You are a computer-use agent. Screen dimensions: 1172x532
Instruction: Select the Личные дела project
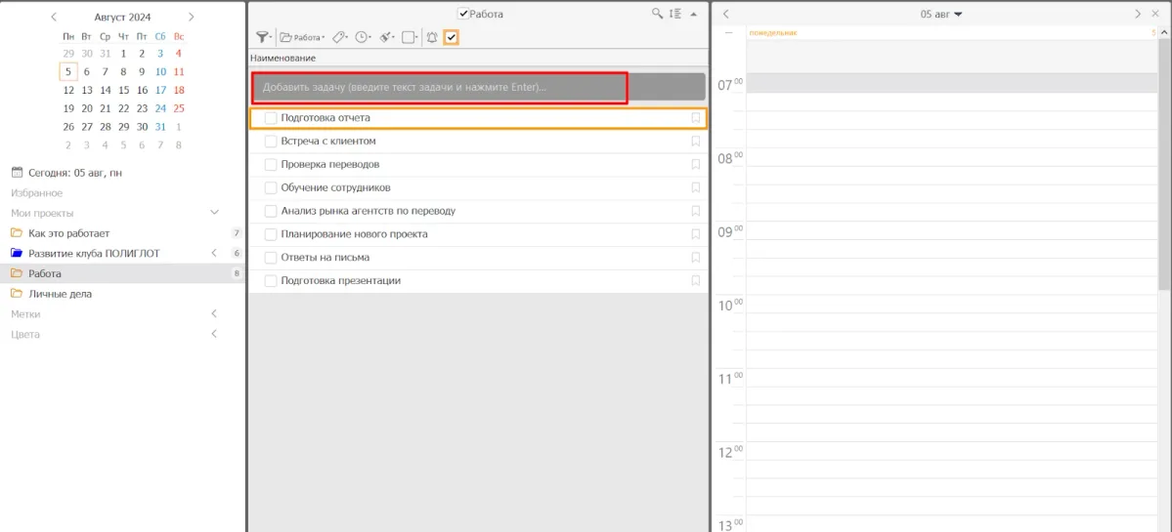(60, 294)
